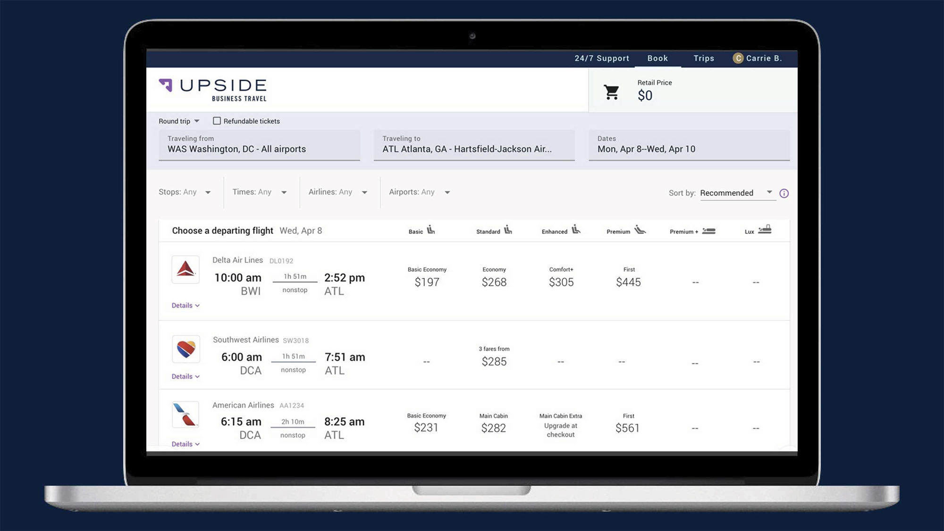Click the Southwest Airlines heart logo
This screenshot has width=944, height=531.
(185, 349)
